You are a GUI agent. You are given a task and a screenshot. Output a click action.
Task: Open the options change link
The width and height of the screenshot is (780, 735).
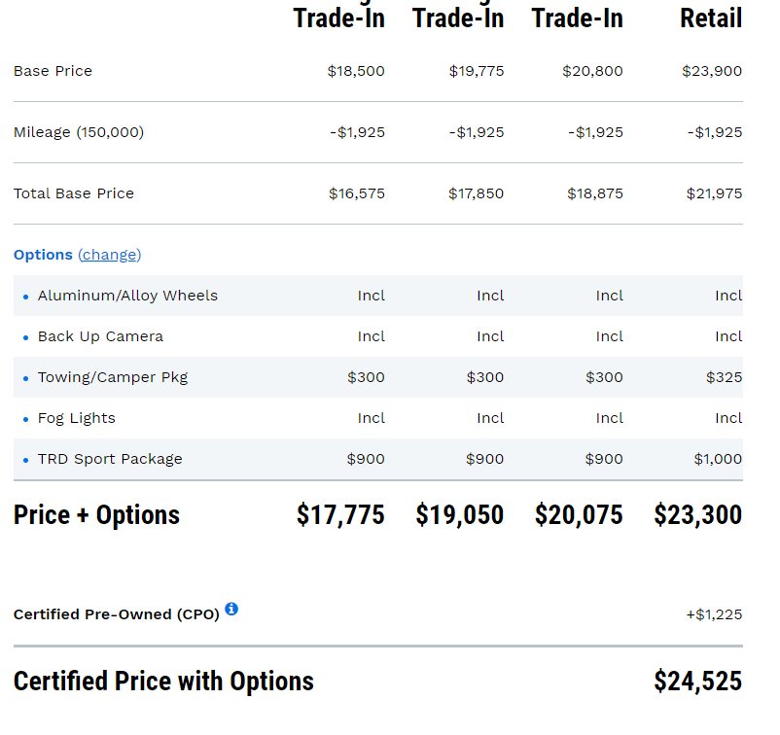(109, 255)
